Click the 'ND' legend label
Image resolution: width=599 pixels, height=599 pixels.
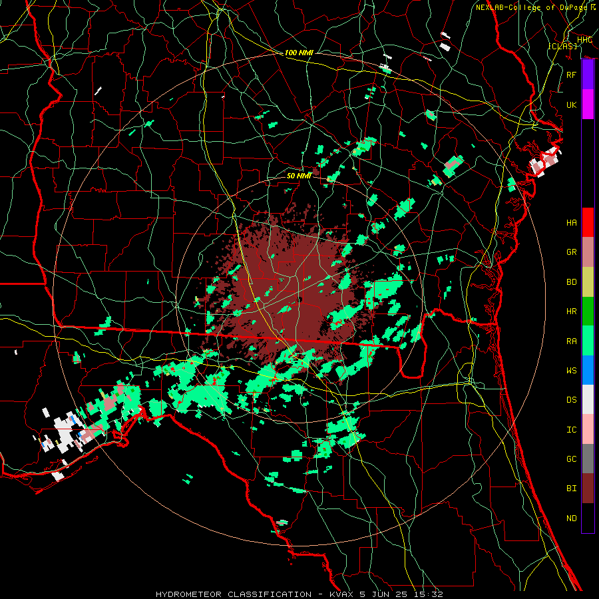tap(571, 518)
